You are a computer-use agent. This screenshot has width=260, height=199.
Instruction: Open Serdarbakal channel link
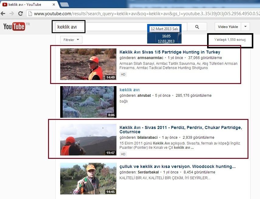pyautogui.click(x=148, y=172)
